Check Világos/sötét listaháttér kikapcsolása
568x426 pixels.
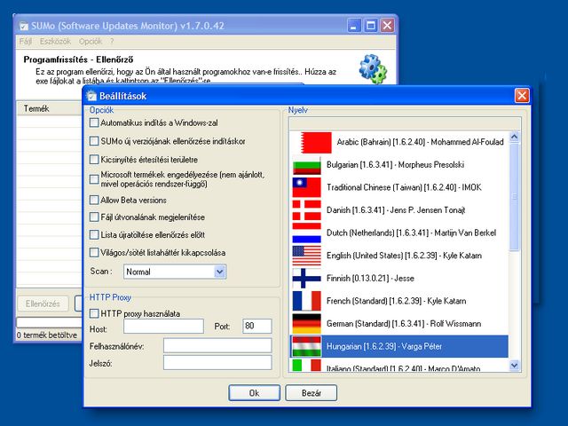[x=94, y=252]
